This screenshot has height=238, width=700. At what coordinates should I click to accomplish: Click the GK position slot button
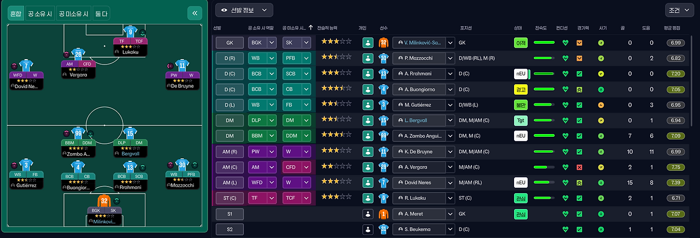point(229,42)
